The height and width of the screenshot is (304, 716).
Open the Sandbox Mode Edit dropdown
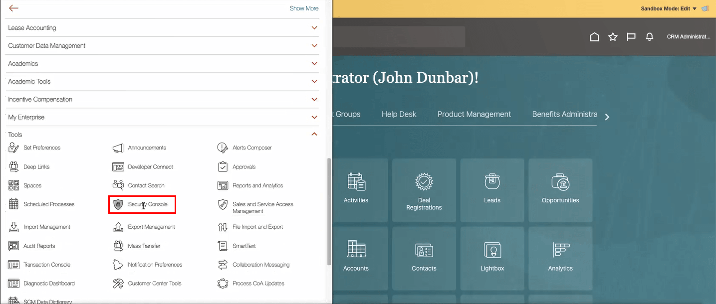tap(669, 8)
